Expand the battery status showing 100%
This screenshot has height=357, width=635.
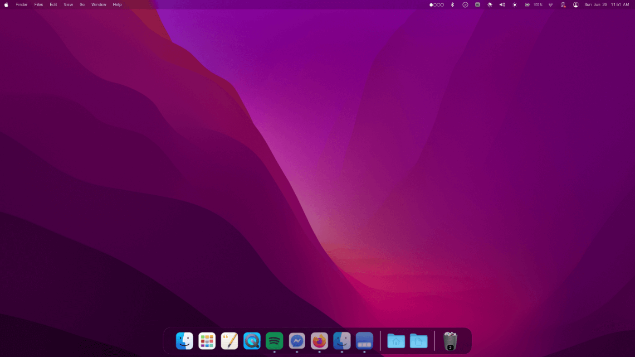click(533, 5)
